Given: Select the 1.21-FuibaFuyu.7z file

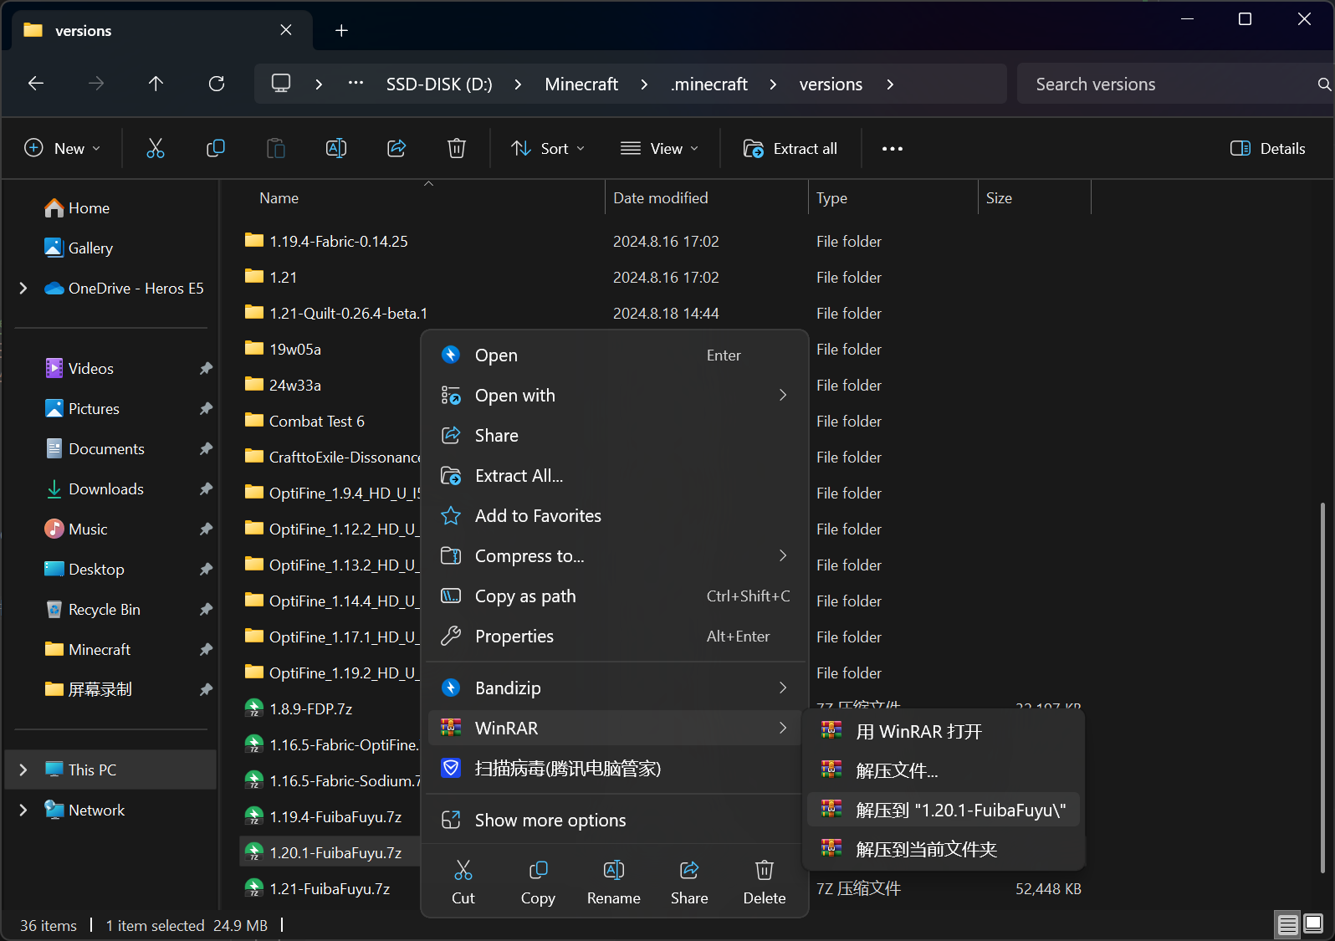Looking at the screenshot, I should pos(330,889).
